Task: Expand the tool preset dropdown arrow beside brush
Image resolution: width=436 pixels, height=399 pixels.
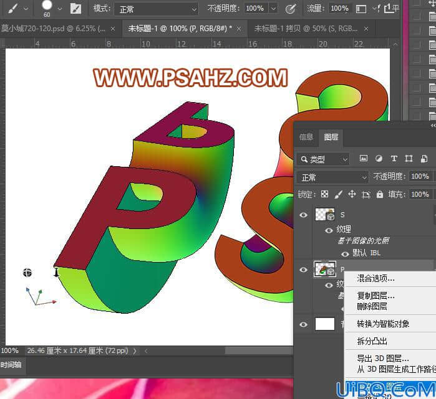Action: (26, 9)
